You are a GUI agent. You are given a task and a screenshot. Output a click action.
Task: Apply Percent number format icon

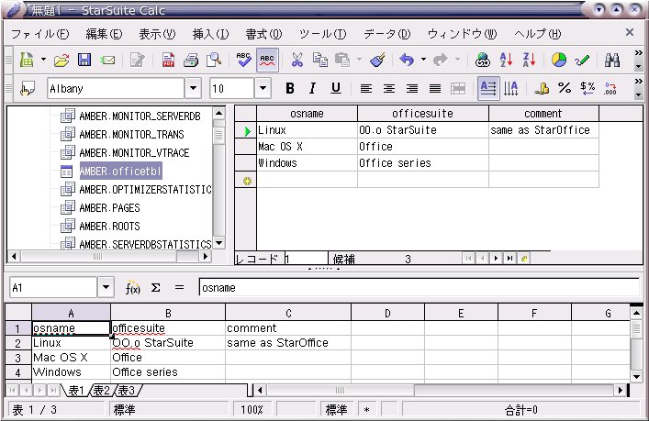565,88
